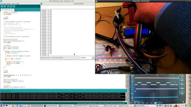Click the /dev/ttyUSB2 window icon in its title bar
The width and height of the screenshot is (191, 107).
(41, 4)
